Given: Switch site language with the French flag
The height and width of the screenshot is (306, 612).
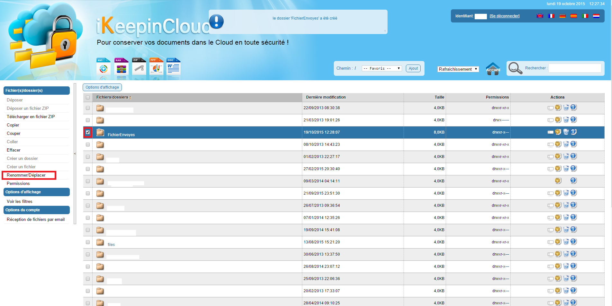Looking at the screenshot, I should 551,16.
